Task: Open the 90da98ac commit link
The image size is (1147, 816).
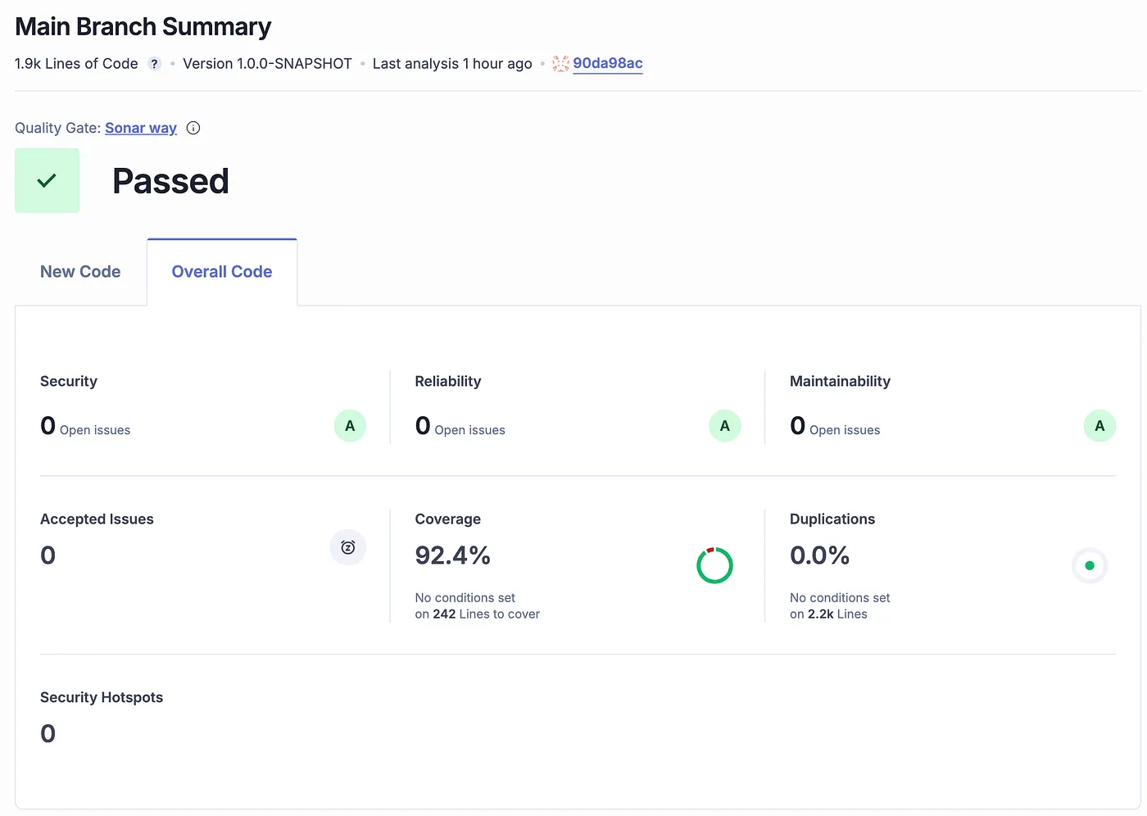Action: coord(608,63)
